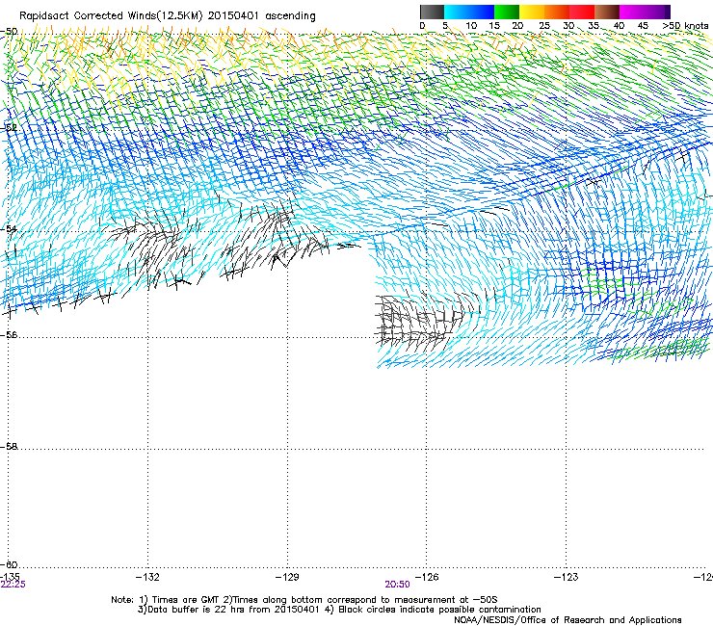Image resolution: width=713 pixels, height=626 pixels.
Task: Click the '35' value under the color legend
Action: [x=594, y=26]
